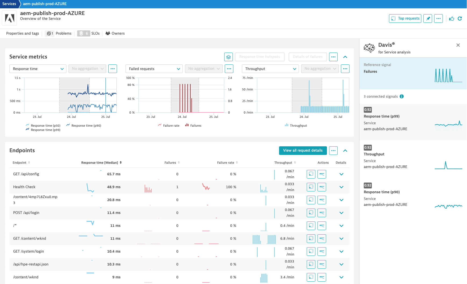Open Throughput chart options

(345, 69)
